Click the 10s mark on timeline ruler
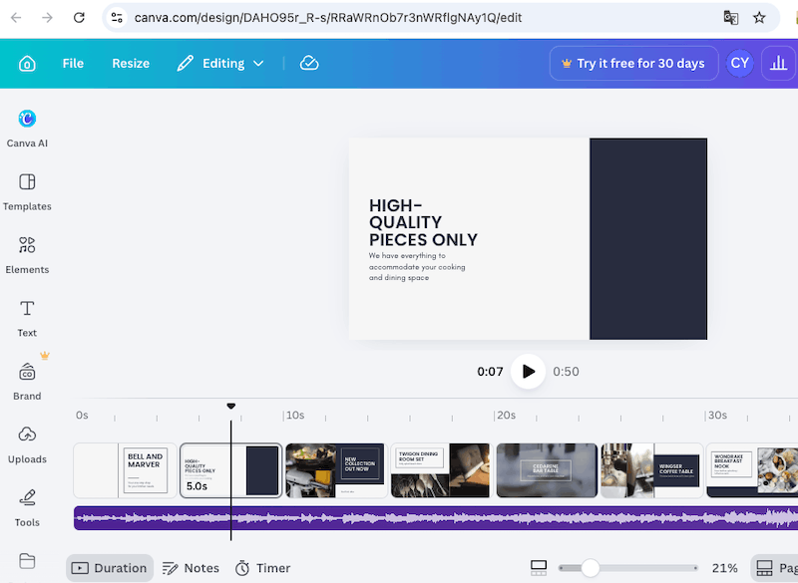The height and width of the screenshot is (583, 798). coord(294,416)
